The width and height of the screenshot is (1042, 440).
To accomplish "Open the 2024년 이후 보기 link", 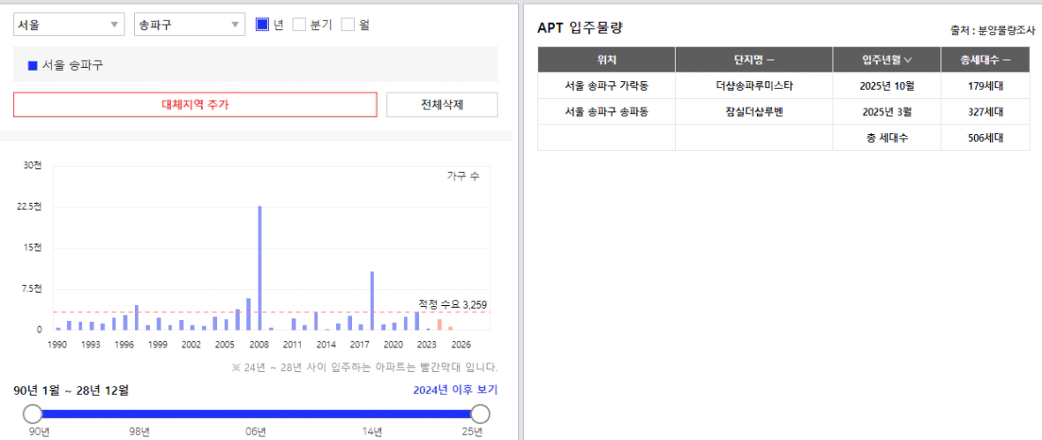I will click(455, 390).
